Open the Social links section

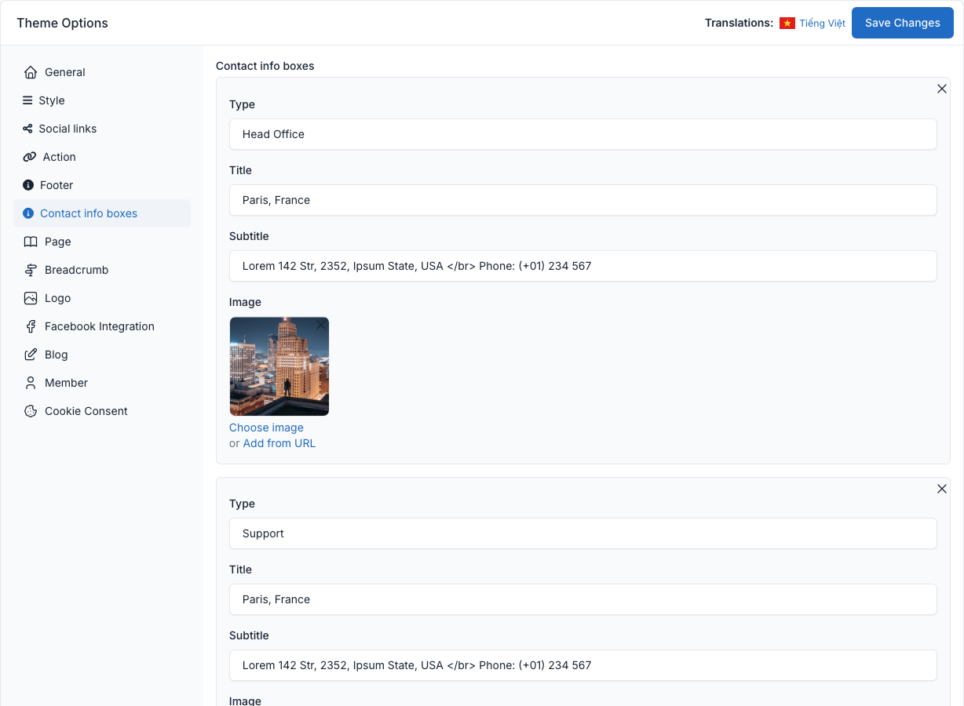[102, 129]
